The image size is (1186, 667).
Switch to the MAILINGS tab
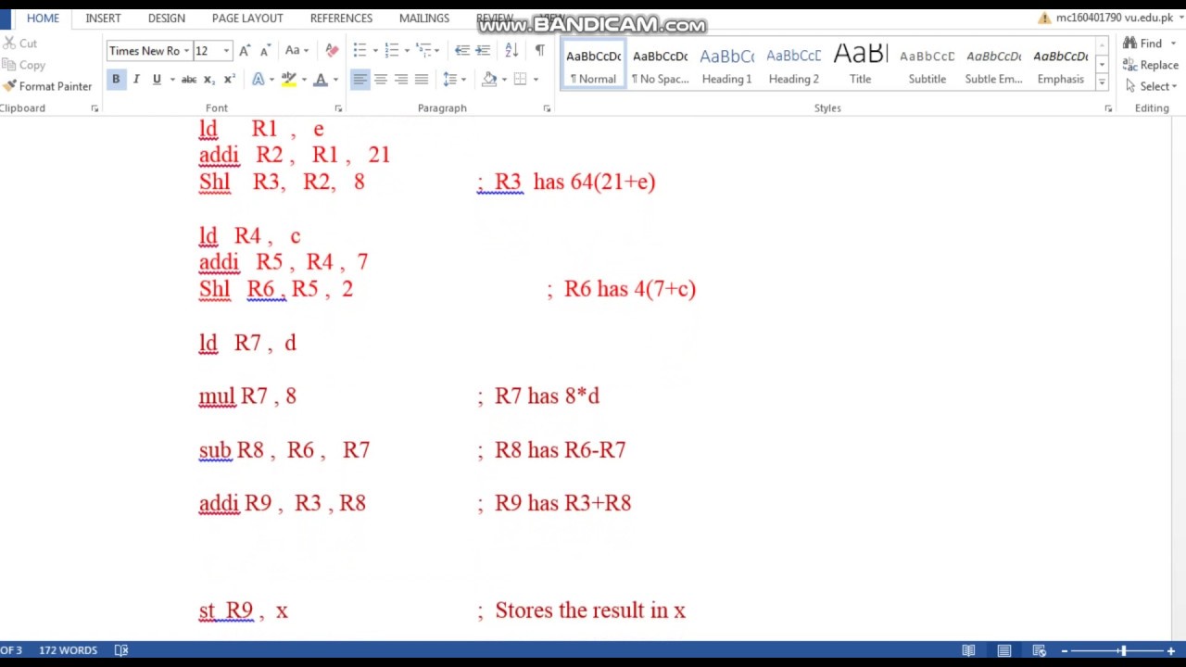coord(424,18)
